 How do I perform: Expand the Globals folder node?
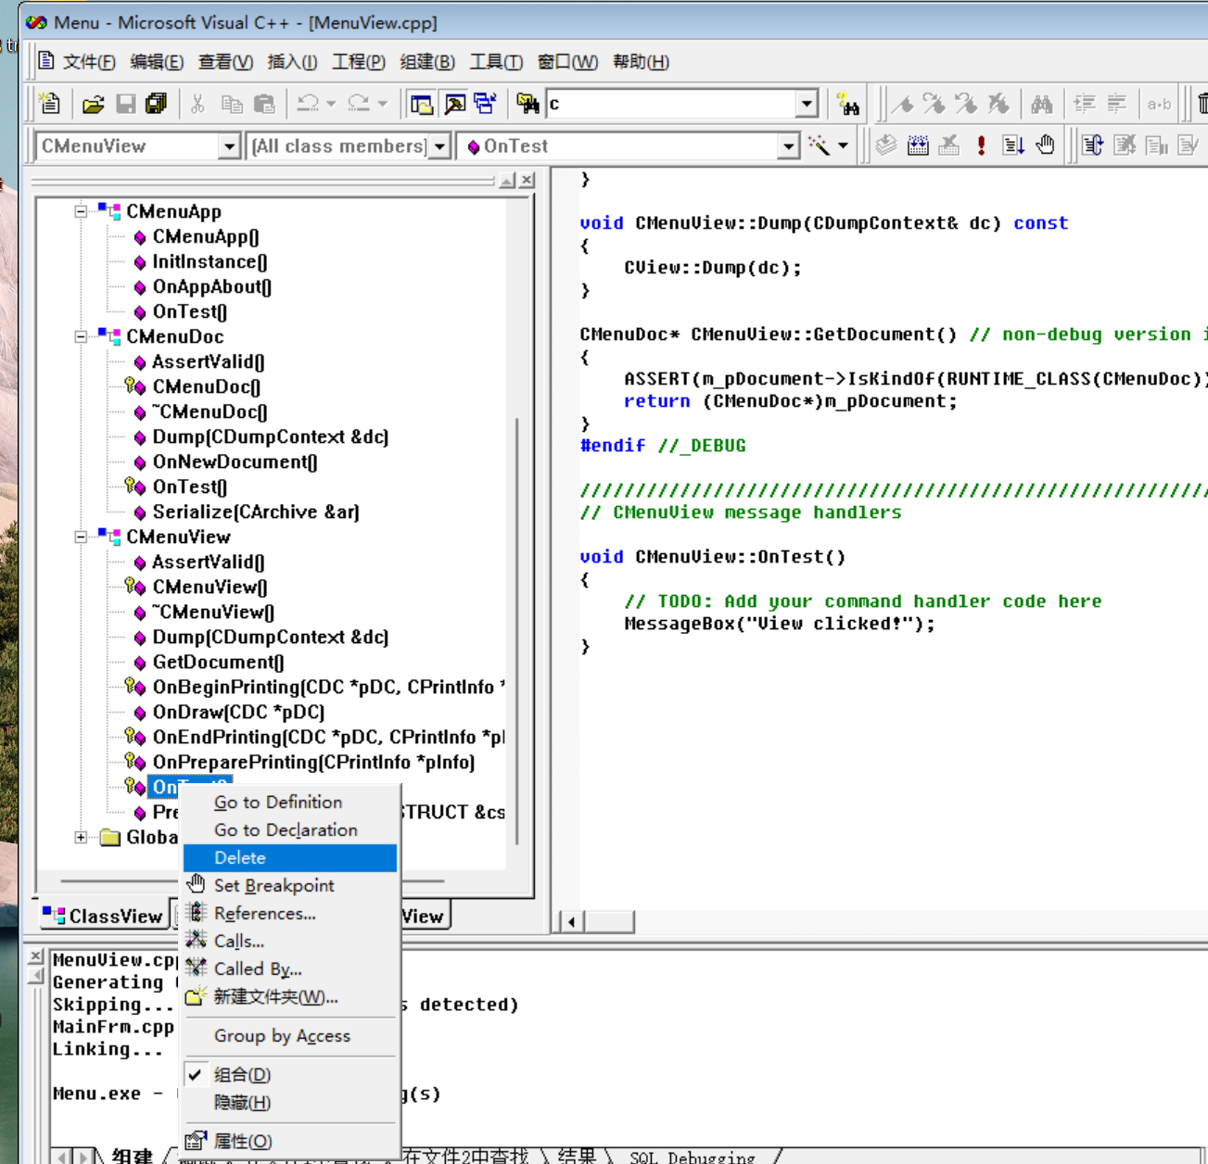pyautogui.click(x=81, y=837)
